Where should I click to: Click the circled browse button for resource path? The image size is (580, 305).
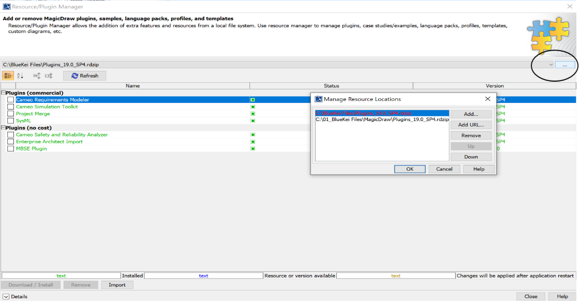564,64
